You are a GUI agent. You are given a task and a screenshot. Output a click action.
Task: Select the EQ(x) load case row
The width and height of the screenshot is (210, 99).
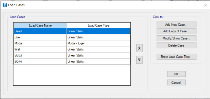click(x=72, y=55)
